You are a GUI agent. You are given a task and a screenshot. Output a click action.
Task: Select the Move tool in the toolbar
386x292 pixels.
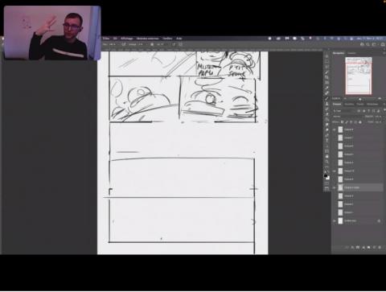326,56
